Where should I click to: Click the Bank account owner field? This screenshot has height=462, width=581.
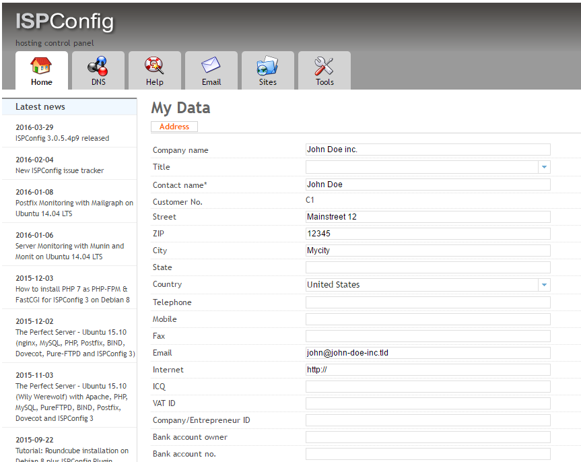click(x=428, y=437)
